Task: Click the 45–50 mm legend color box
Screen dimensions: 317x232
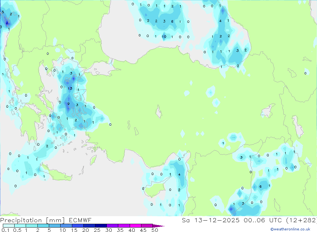Action: (147, 226)
